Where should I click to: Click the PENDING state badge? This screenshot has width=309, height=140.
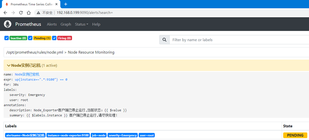(x=295, y=135)
